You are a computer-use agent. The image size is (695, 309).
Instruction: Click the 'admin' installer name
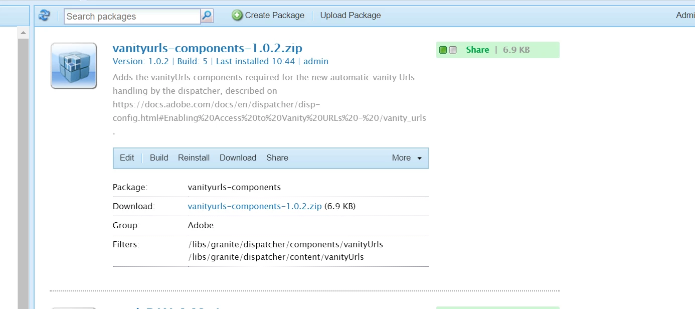coord(316,61)
